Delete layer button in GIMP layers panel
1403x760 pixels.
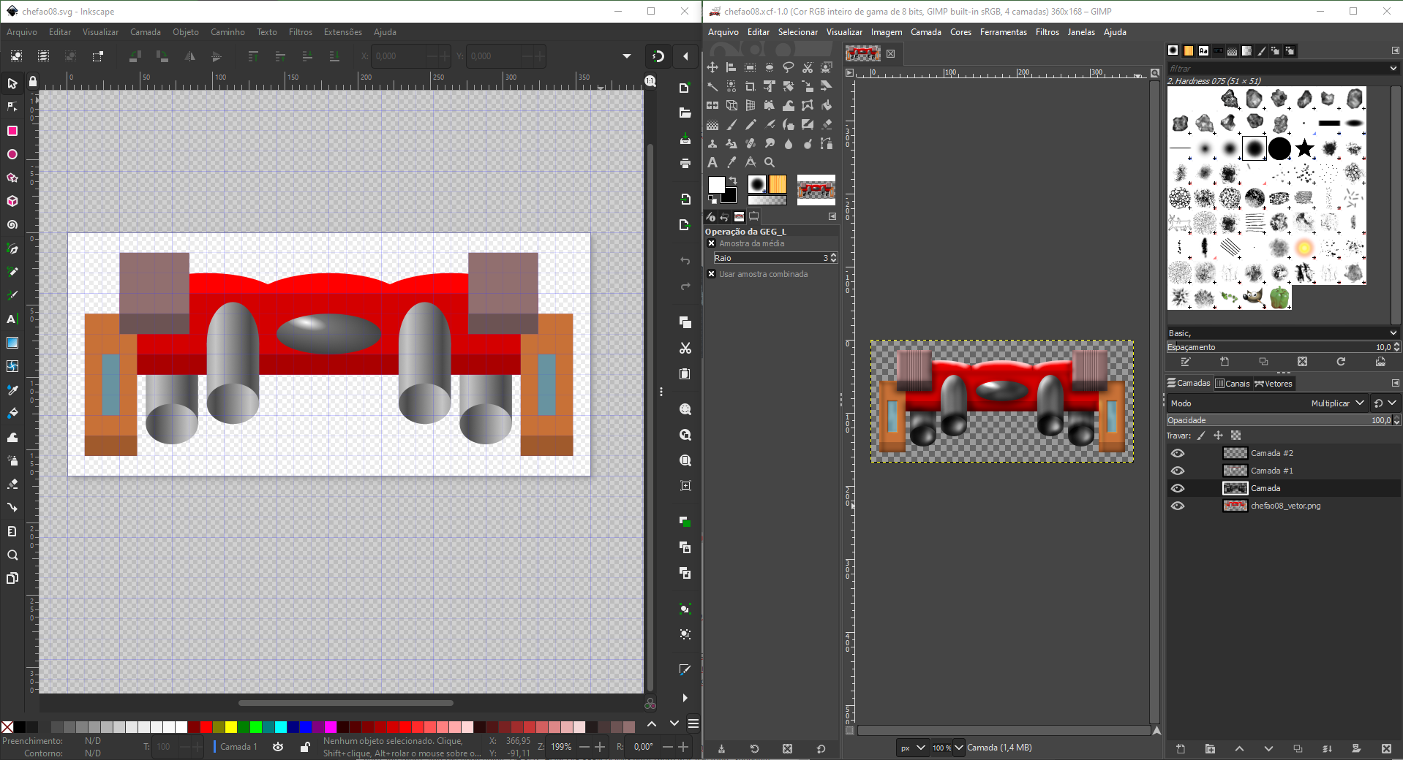[1386, 748]
